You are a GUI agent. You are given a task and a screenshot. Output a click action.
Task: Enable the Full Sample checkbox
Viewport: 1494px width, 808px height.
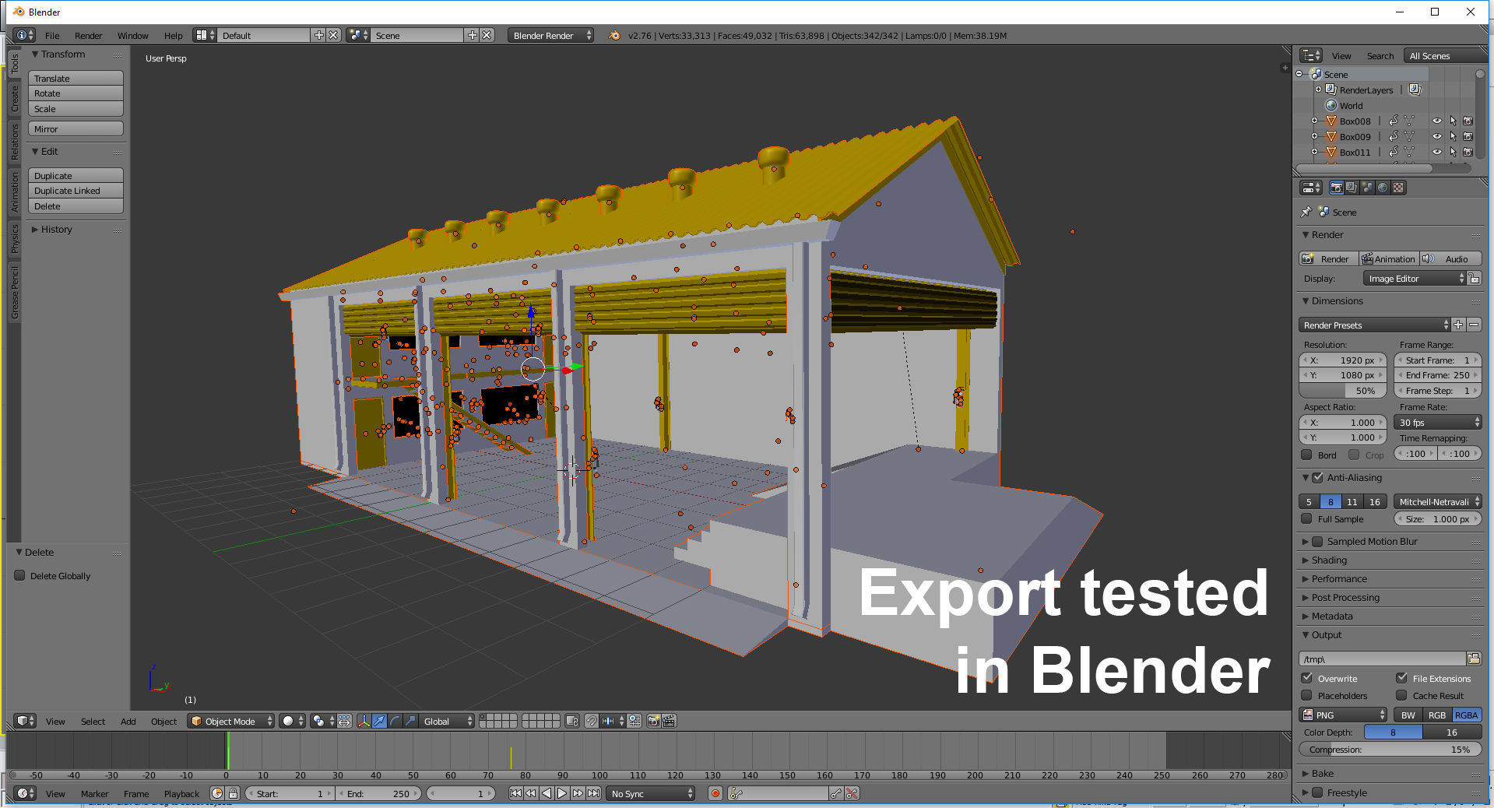click(1306, 518)
